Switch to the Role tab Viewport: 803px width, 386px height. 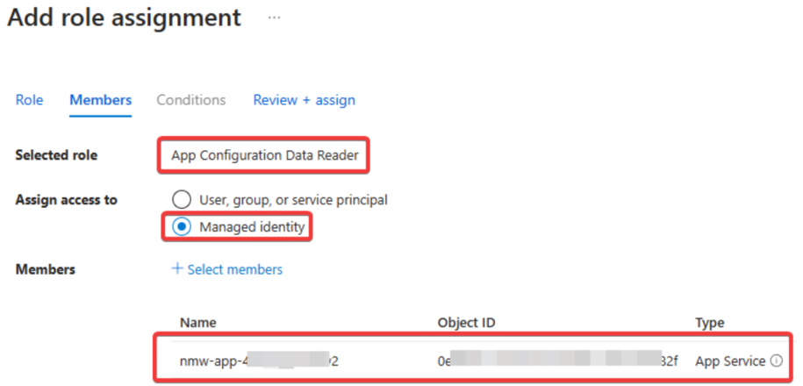[29, 100]
